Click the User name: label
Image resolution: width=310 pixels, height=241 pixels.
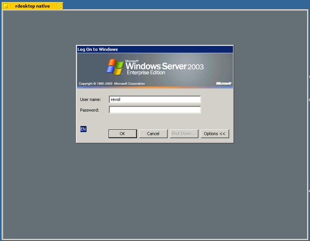coord(90,99)
